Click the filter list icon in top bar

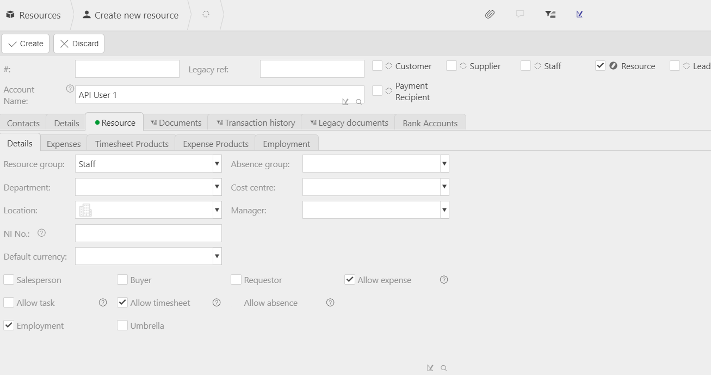point(551,15)
